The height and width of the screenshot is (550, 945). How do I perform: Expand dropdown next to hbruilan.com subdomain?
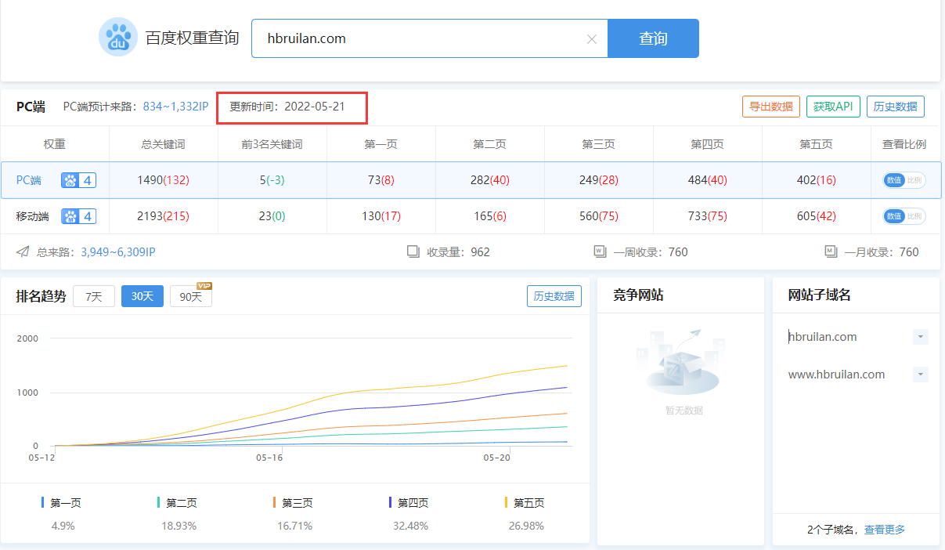[921, 337]
